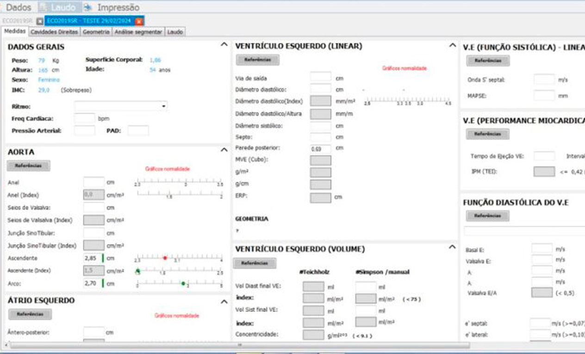Open the Ritmo dropdown list

click(x=164, y=107)
